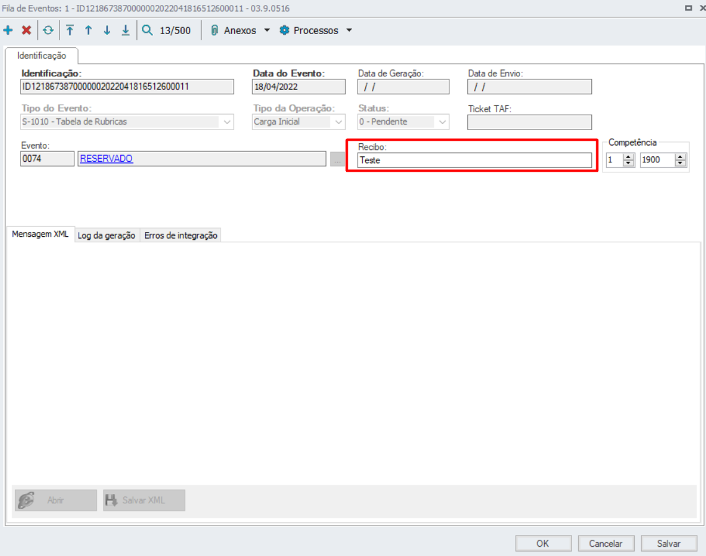This screenshot has height=556, width=706.
Task: Open the Status dropdown
Action: (x=442, y=122)
